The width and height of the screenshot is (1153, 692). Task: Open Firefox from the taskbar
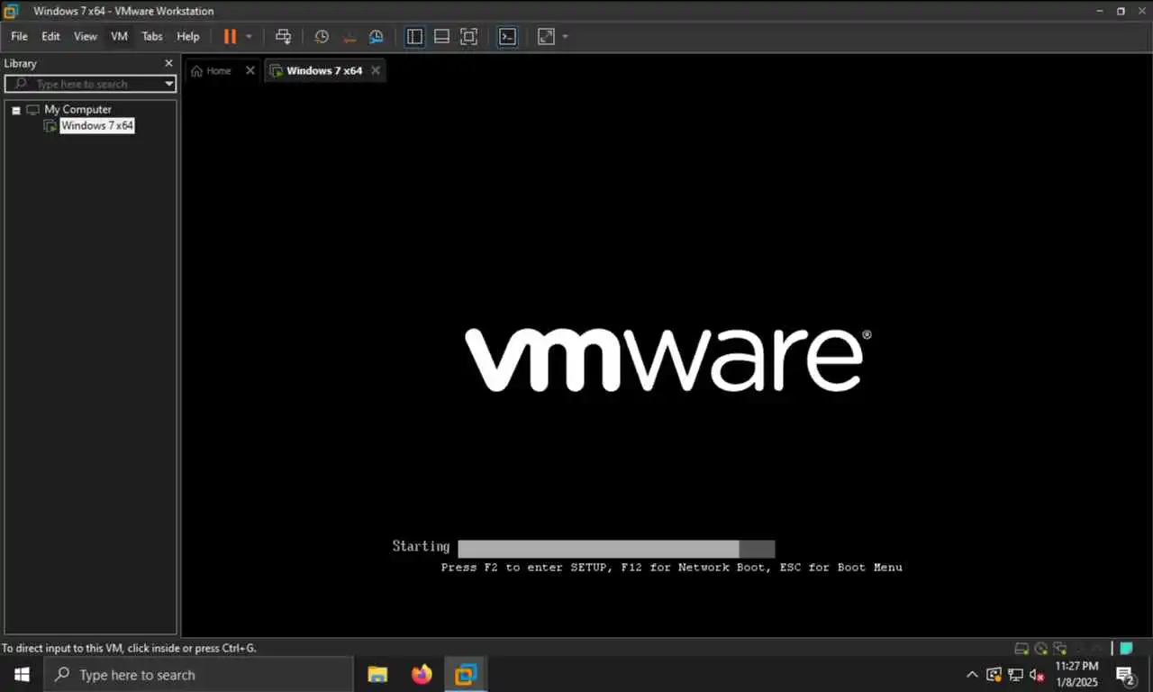pos(422,674)
